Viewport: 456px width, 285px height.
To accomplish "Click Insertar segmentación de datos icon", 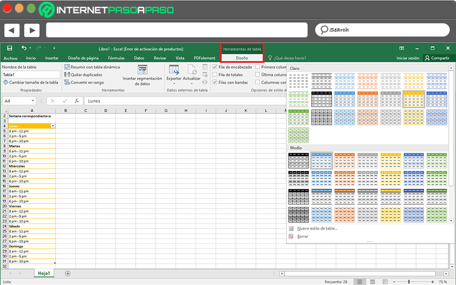I will point(142,70).
